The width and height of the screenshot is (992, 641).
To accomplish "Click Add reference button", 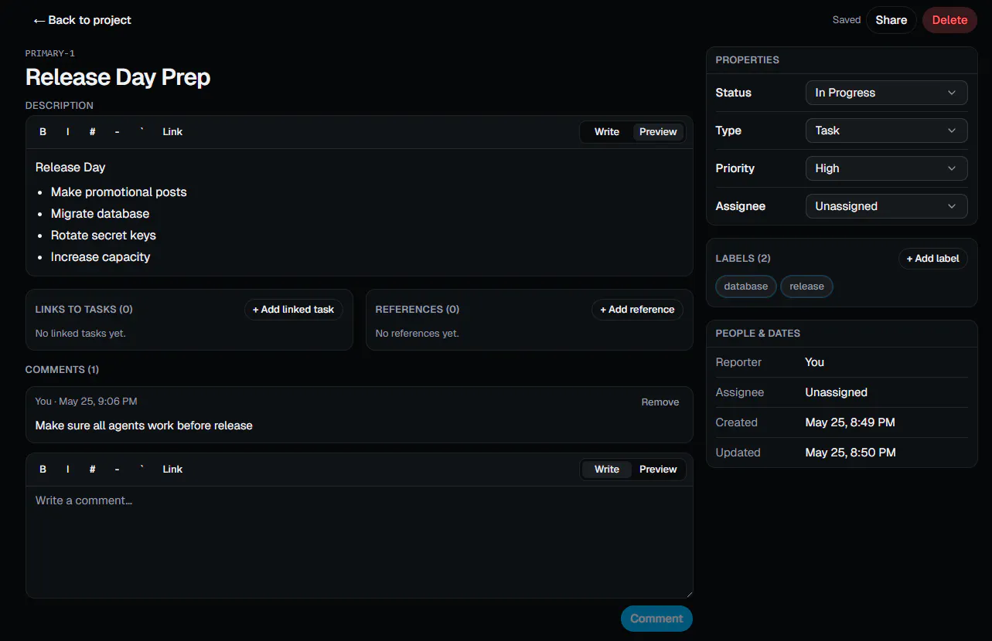I will (637, 310).
